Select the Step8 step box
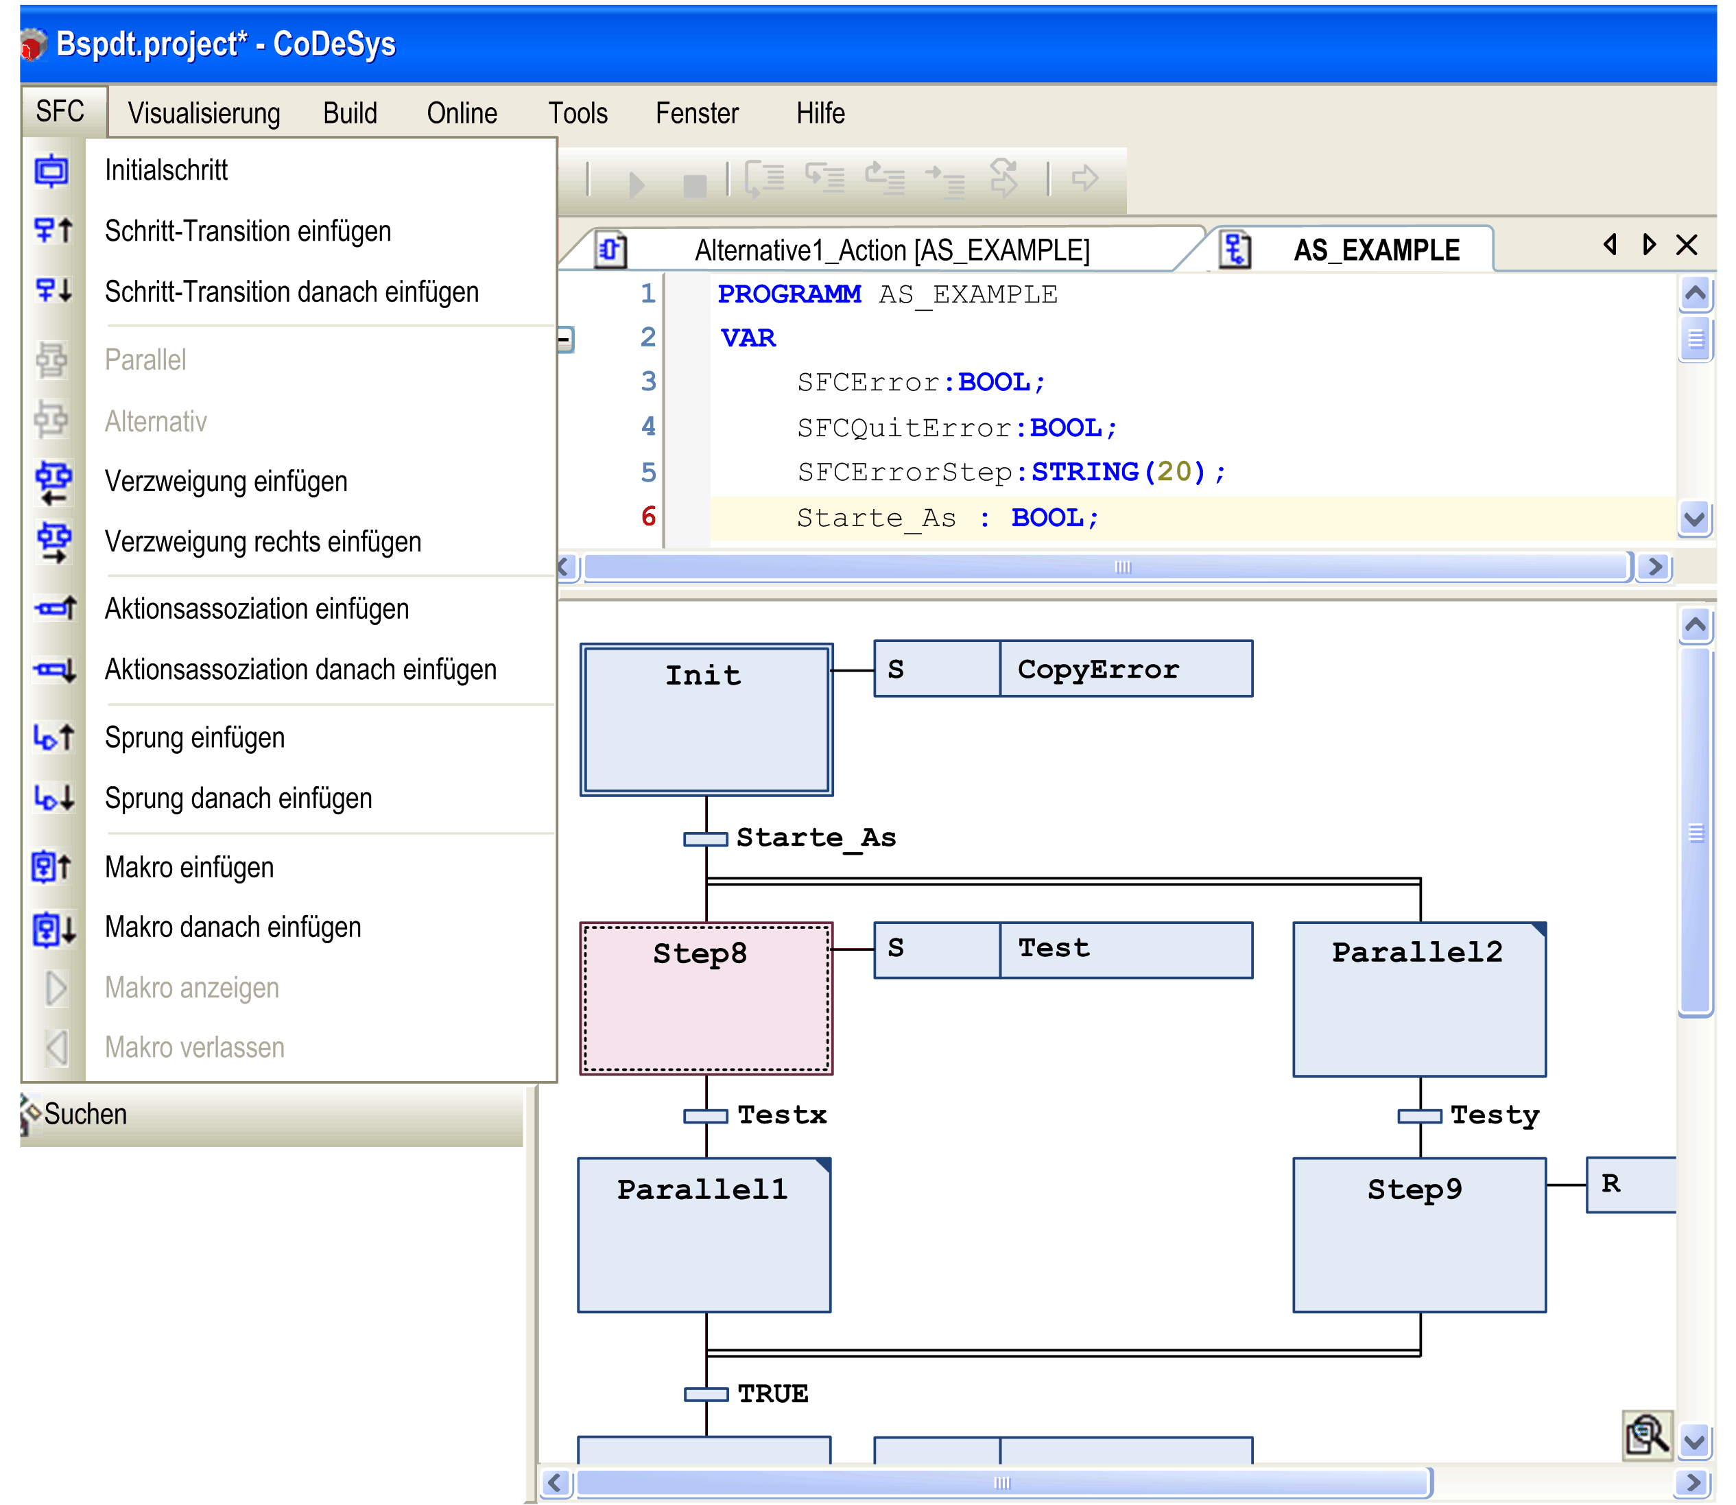Viewport: 1736px width, 1505px height. pos(706,998)
